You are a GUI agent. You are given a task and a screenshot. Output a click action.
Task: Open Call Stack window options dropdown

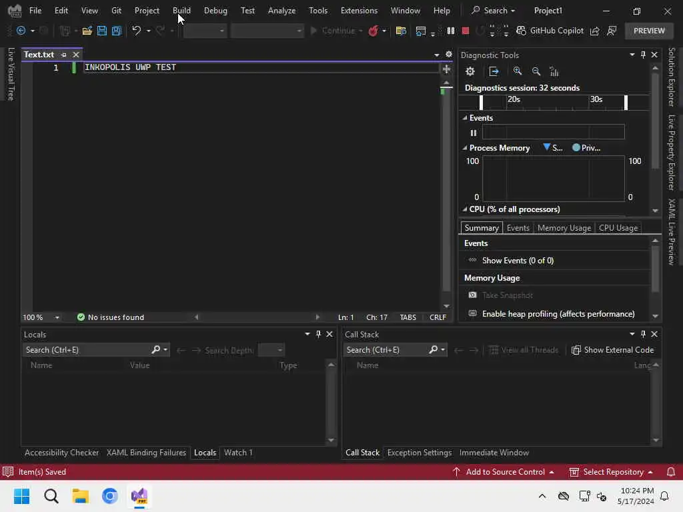[632, 334]
